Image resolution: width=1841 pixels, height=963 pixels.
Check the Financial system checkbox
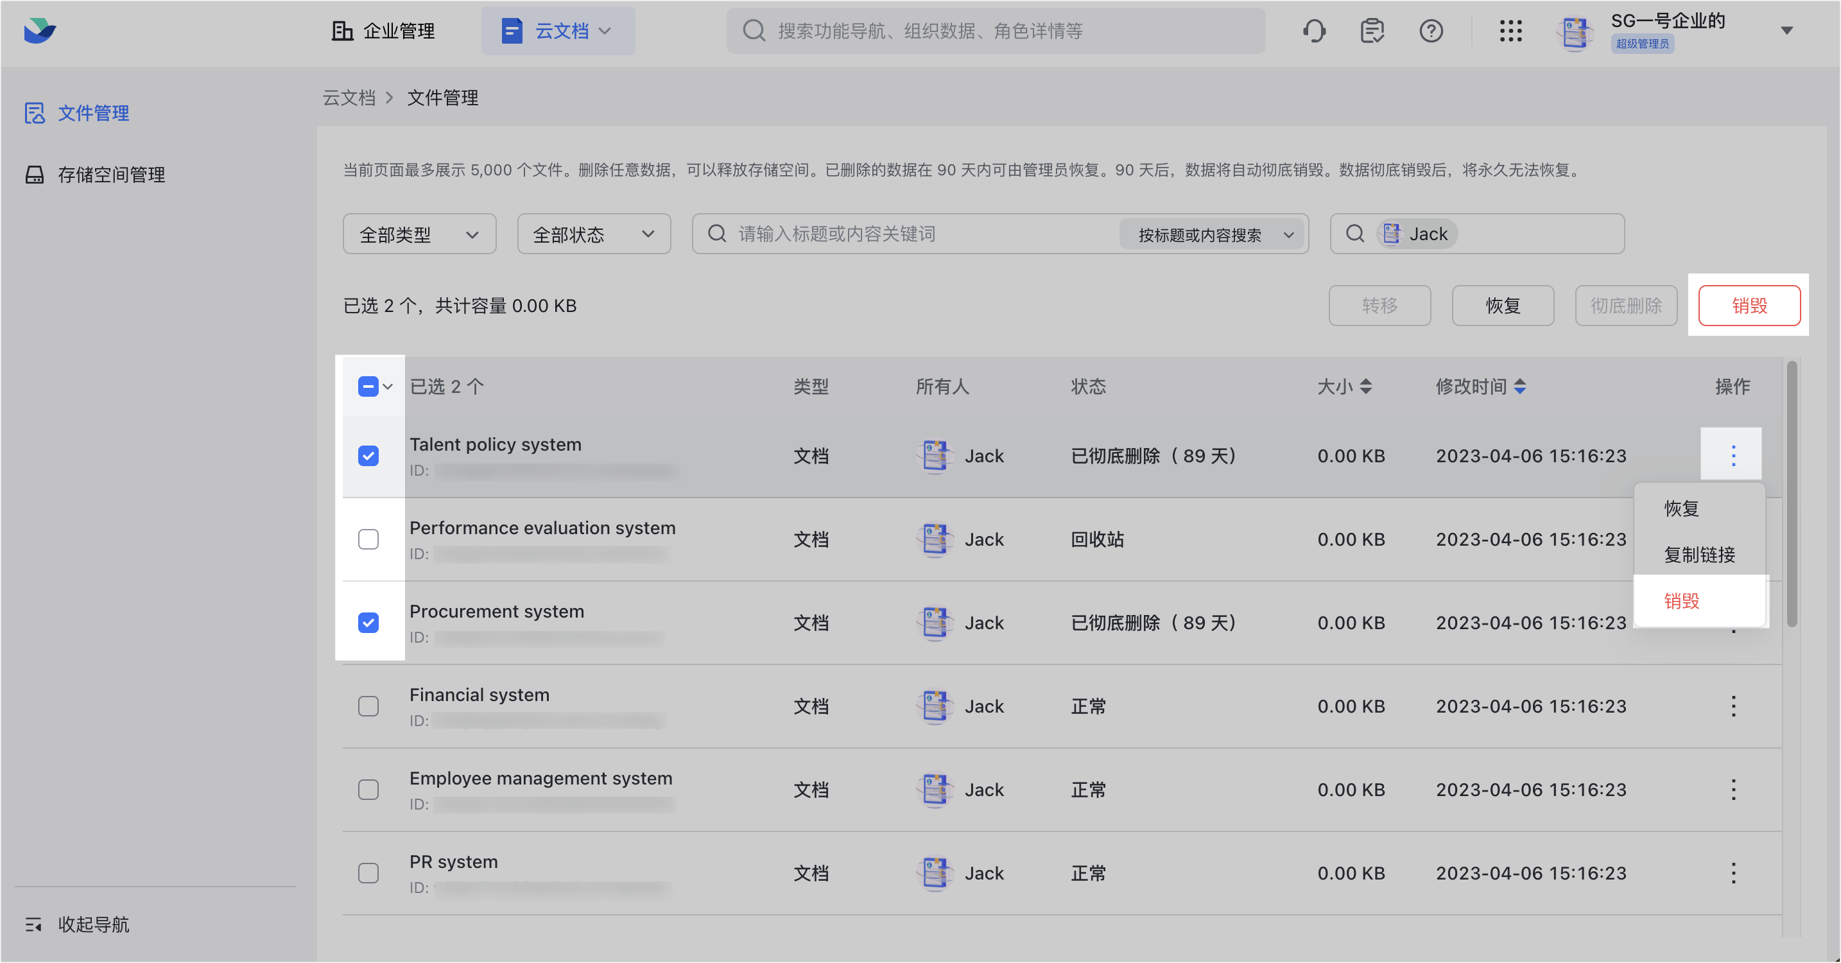(368, 706)
